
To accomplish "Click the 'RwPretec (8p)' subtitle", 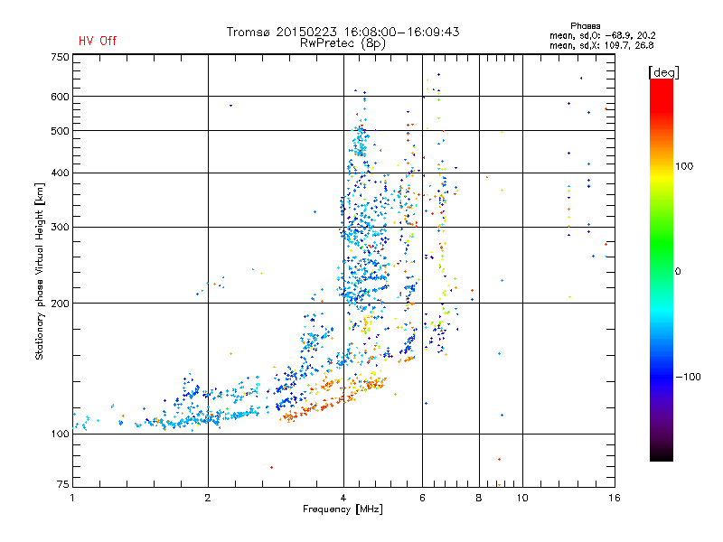I will (343, 43).
